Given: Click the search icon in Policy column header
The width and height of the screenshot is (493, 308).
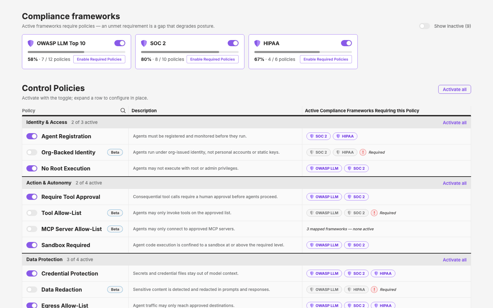Looking at the screenshot, I should click(x=123, y=111).
